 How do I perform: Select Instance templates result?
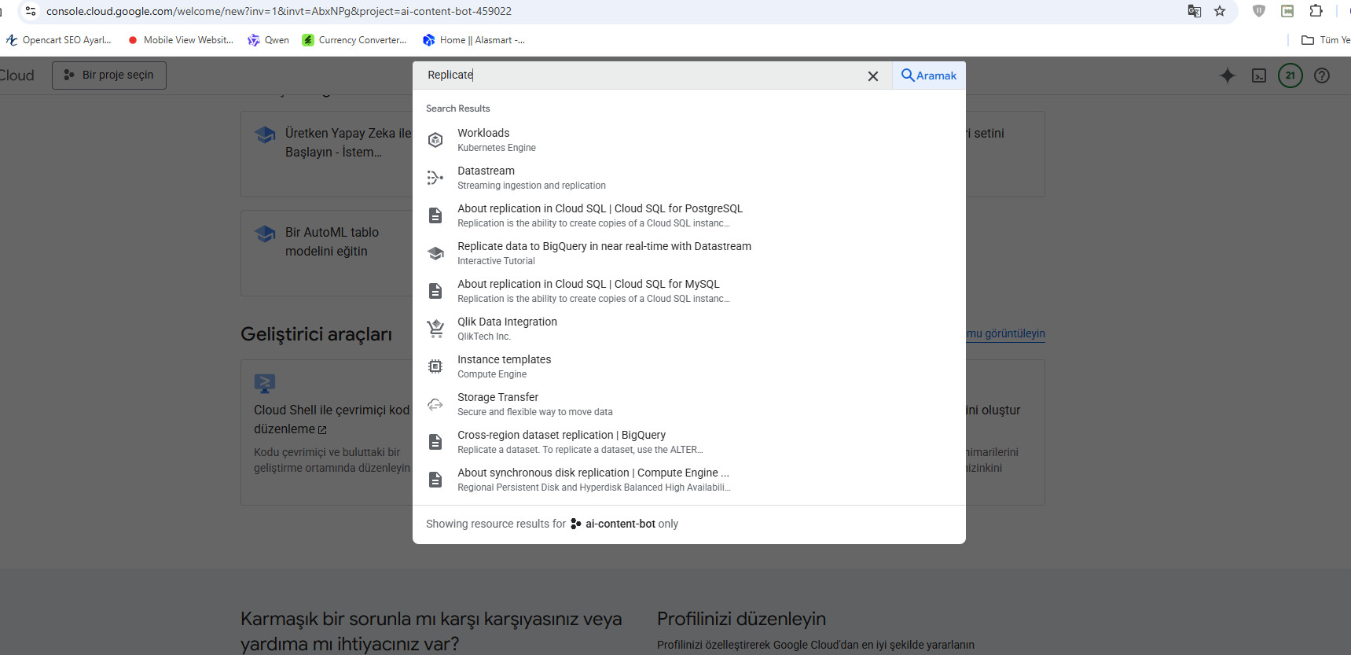(688, 366)
